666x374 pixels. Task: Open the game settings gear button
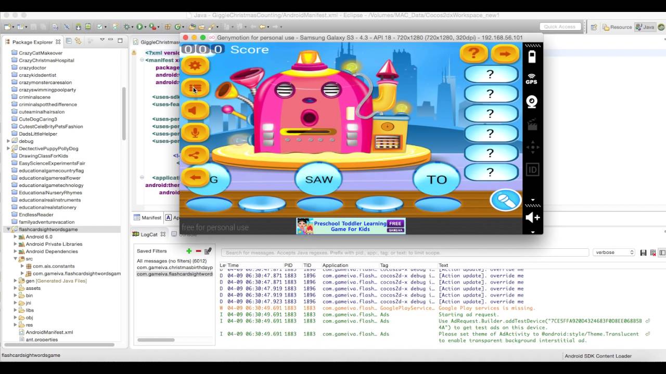(x=195, y=65)
